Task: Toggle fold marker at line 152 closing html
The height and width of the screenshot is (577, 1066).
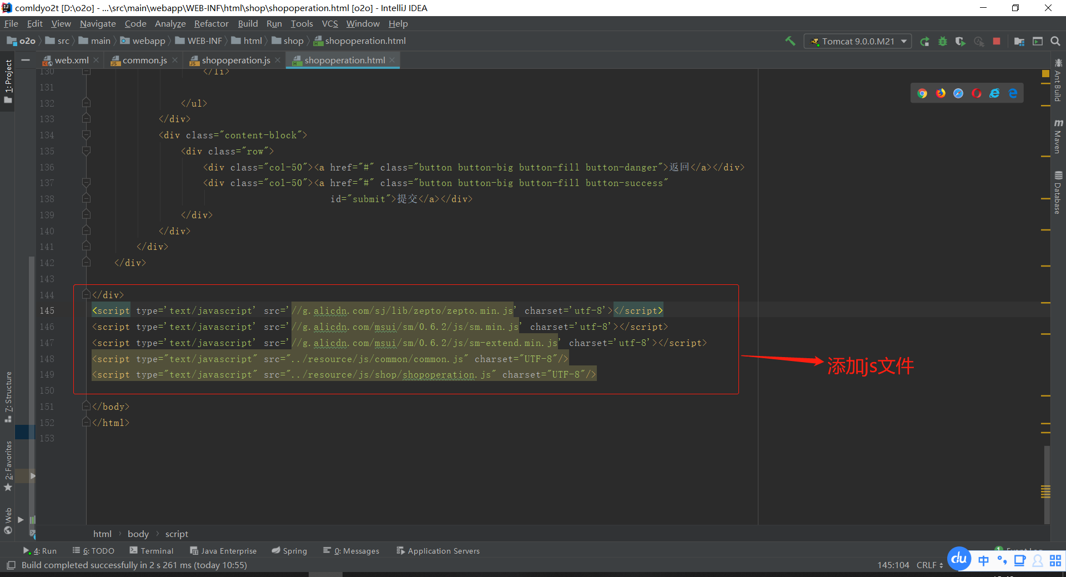Action: tap(86, 423)
